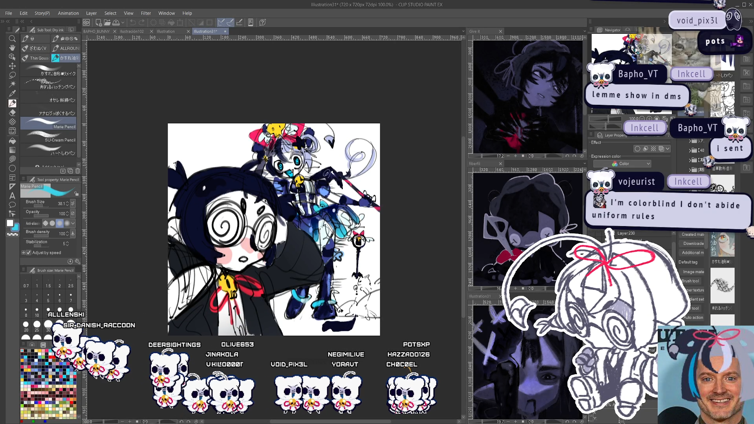Select the no anti-aliasing option
Screen dimensions: 754x424
tap(45, 223)
